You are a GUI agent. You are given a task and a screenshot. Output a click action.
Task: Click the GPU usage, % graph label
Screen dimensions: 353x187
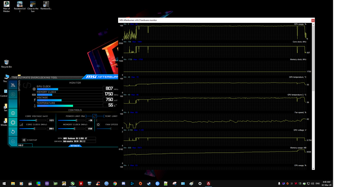(x=300, y=24)
